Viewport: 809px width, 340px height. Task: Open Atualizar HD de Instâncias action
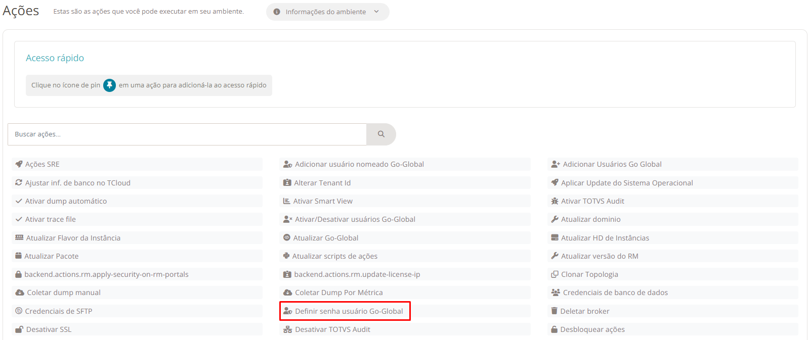coord(672,237)
